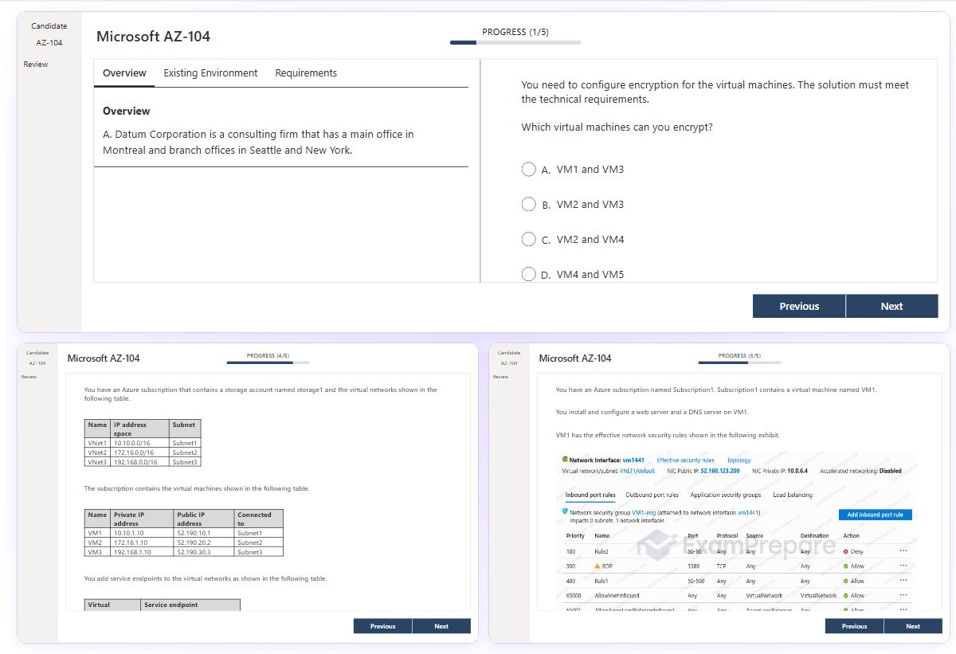Screen dimensions: 956x654
Task: Select the Overview tab
Action: click(124, 72)
